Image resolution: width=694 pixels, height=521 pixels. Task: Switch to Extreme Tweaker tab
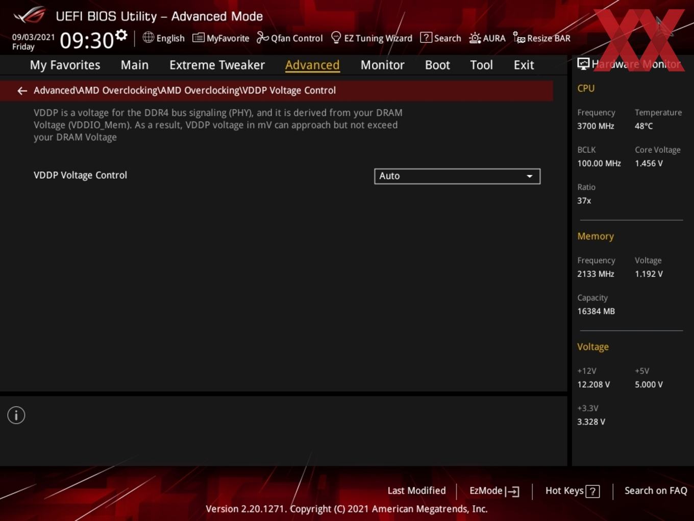pos(217,65)
